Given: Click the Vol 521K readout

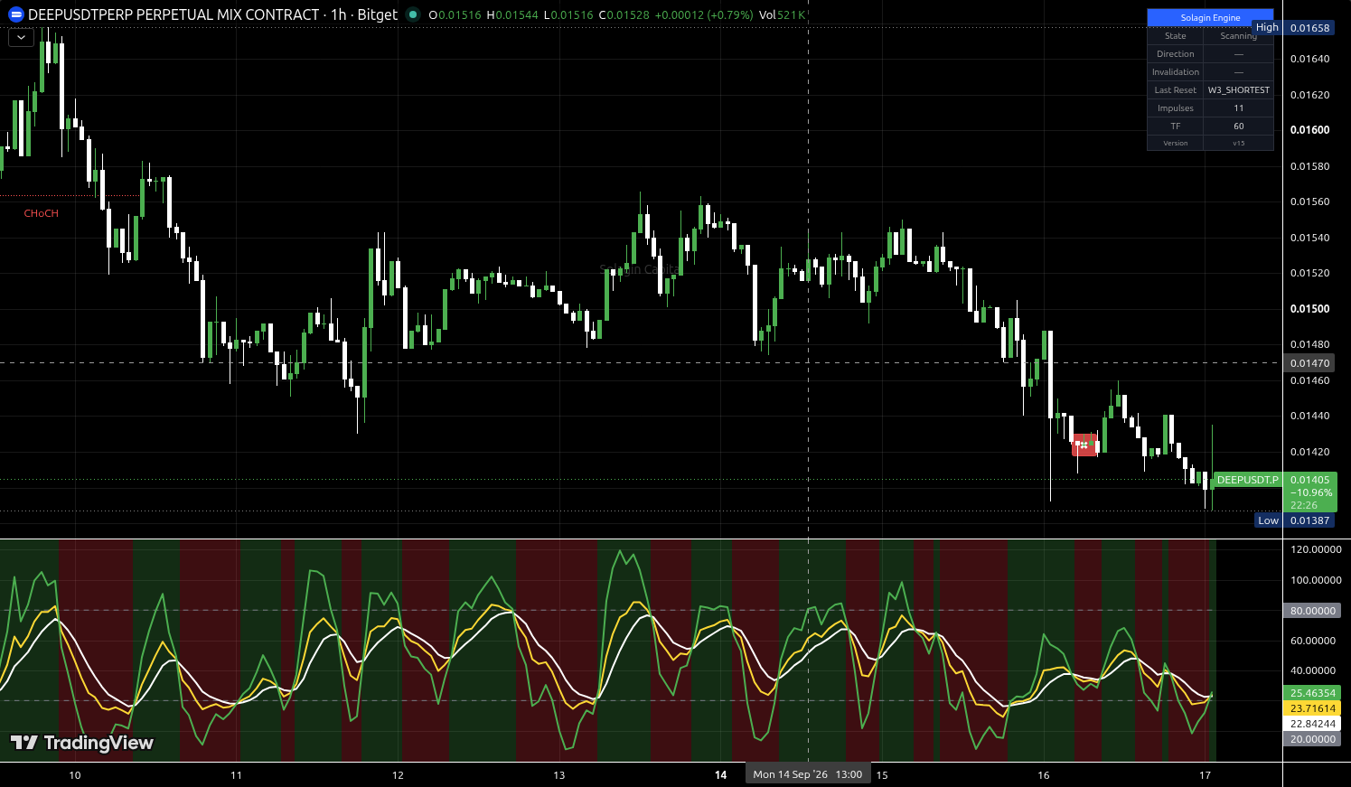Looking at the screenshot, I should (782, 14).
